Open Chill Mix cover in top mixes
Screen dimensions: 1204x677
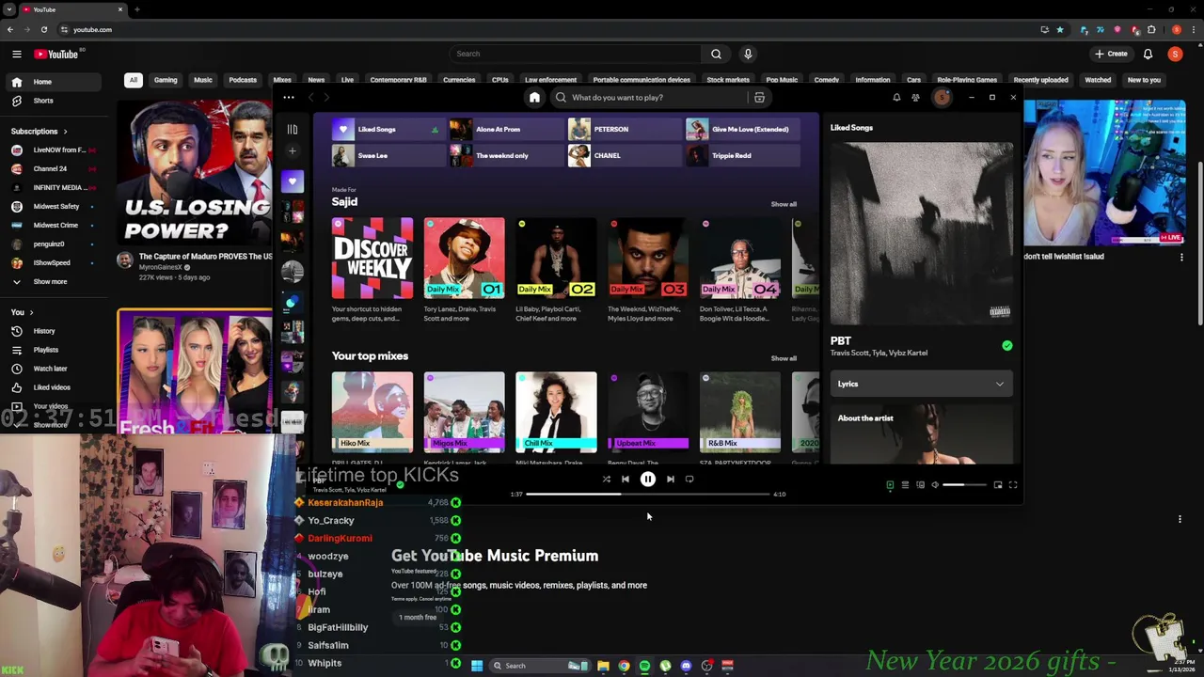(x=556, y=412)
